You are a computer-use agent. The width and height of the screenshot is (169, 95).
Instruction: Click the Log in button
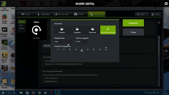tap(156, 14)
